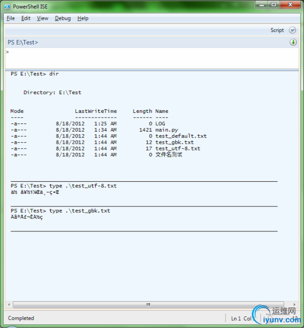304x328 pixels.
Task: Click the 'type .\test_gbk.txt' command line
Action: coord(60,211)
